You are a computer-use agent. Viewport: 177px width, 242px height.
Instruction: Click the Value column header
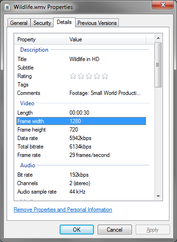[x=106, y=39]
